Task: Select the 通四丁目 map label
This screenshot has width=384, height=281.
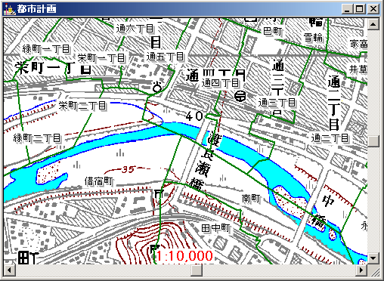Action: 220,82
